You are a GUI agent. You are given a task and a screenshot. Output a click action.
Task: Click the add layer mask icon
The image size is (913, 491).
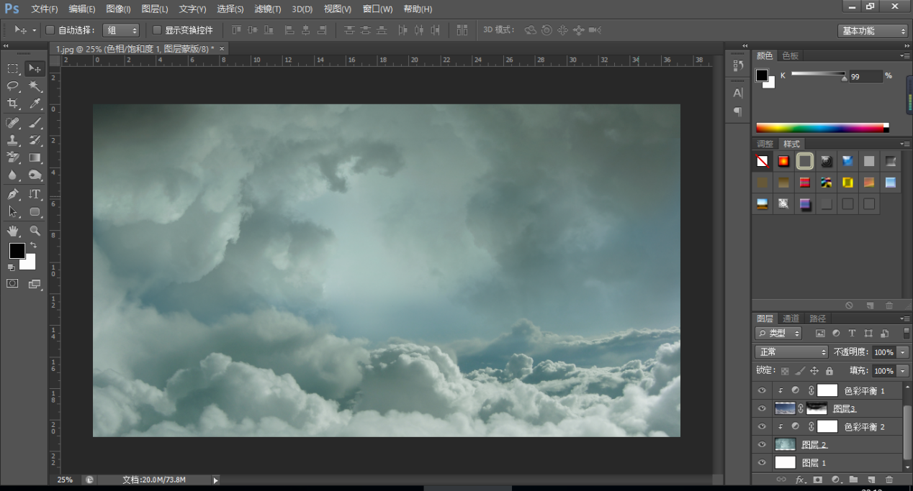[817, 479]
